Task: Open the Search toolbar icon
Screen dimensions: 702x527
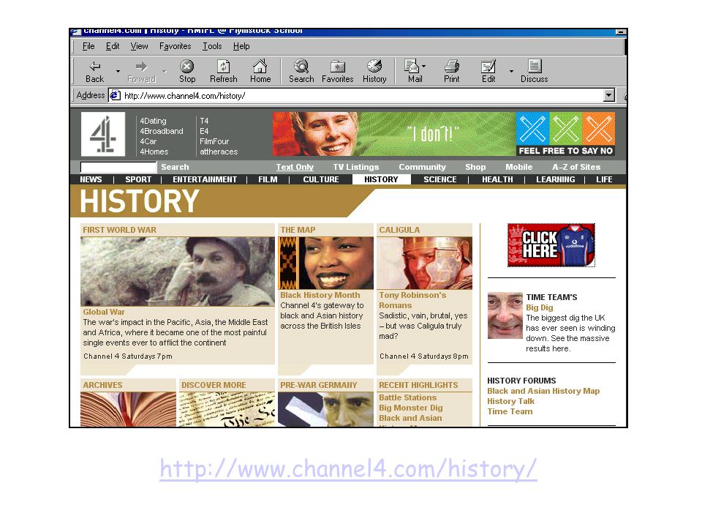Action: pyautogui.click(x=301, y=66)
